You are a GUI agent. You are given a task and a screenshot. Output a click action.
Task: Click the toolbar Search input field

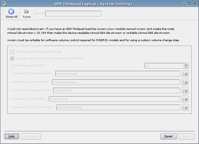pyautogui.click(x=73, y=14)
